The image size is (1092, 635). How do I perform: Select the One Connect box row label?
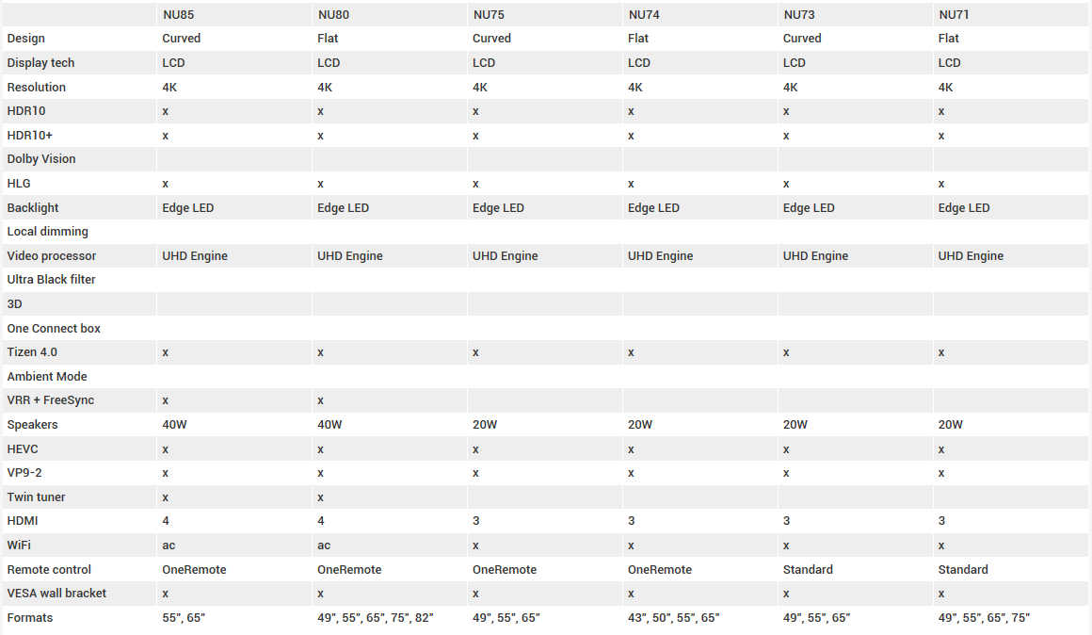pyautogui.click(x=54, y=329)
